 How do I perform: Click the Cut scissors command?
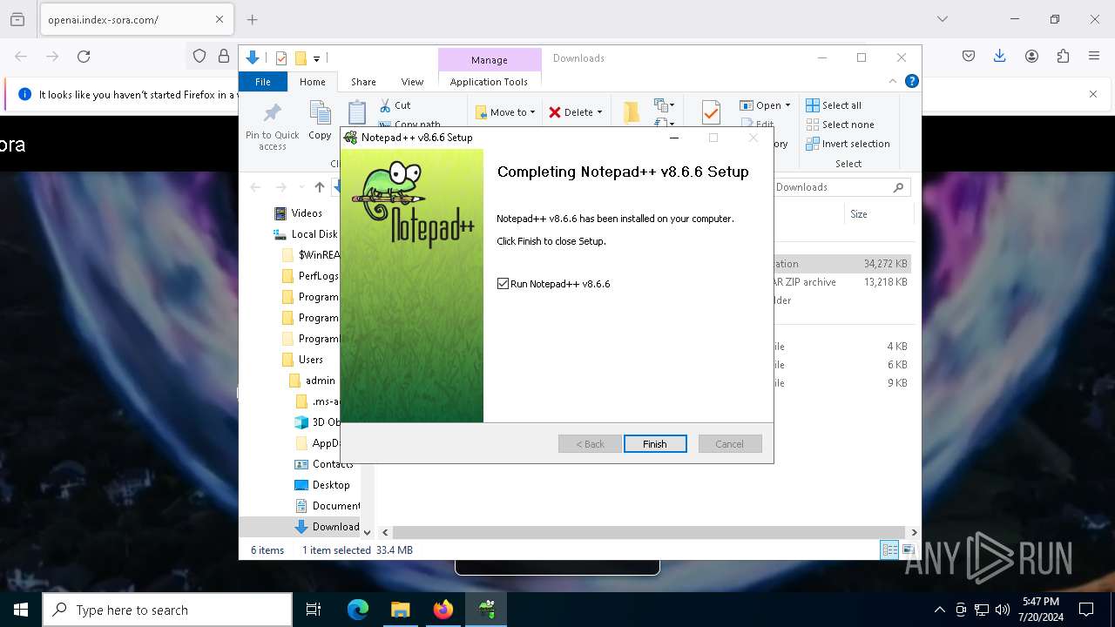pyautogui.click(x=395, y=105)
